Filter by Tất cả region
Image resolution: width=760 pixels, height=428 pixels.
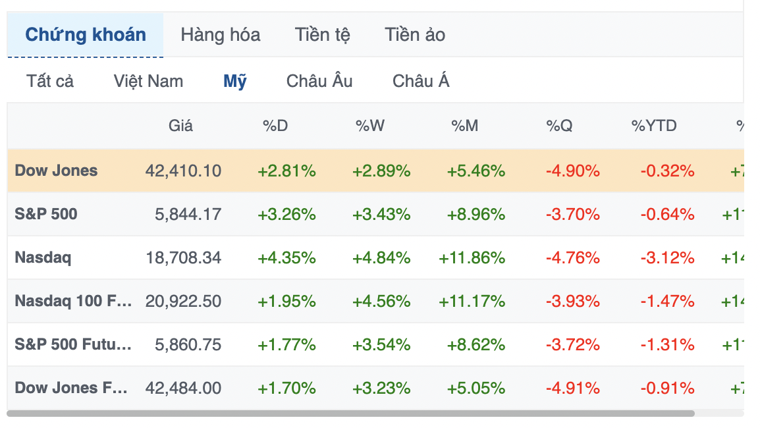[50, 81]
